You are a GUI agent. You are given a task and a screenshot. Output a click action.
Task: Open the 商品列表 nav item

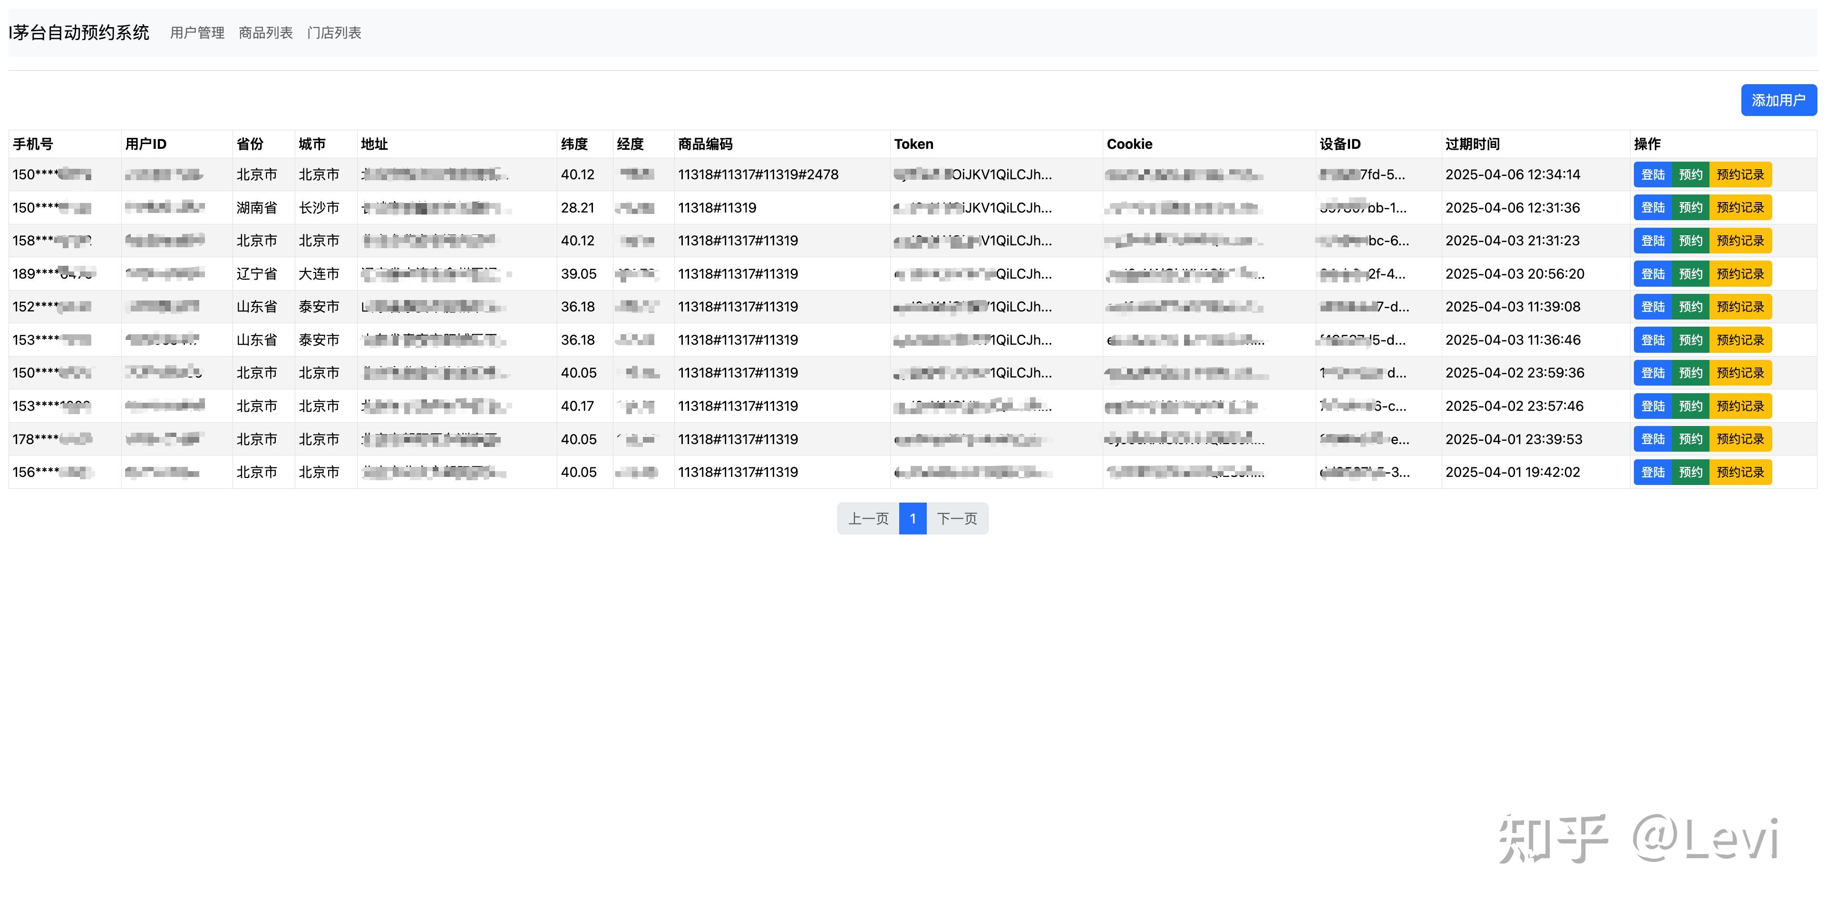pos(265,33)
